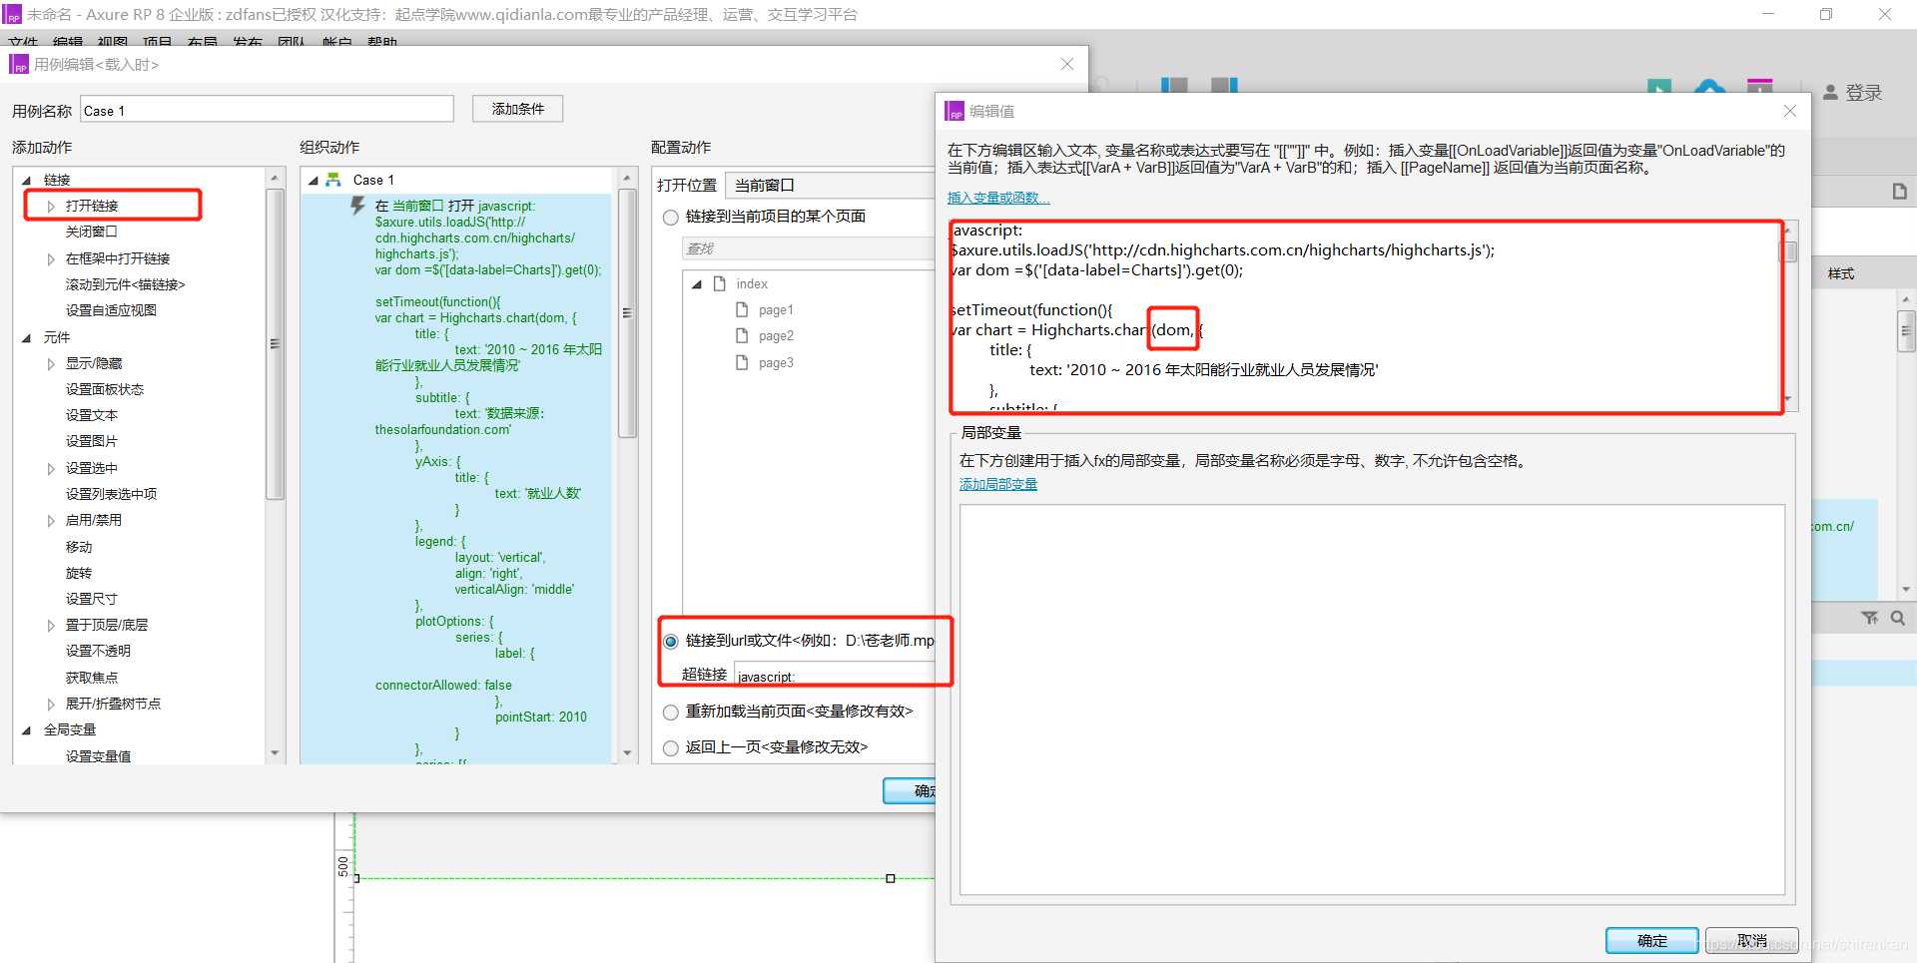
Task: Select the 关闭窗口 action
Action: tap(91, 232)
